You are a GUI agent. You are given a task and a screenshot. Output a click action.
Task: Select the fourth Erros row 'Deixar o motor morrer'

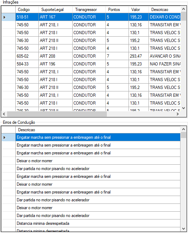coord(98,161)
